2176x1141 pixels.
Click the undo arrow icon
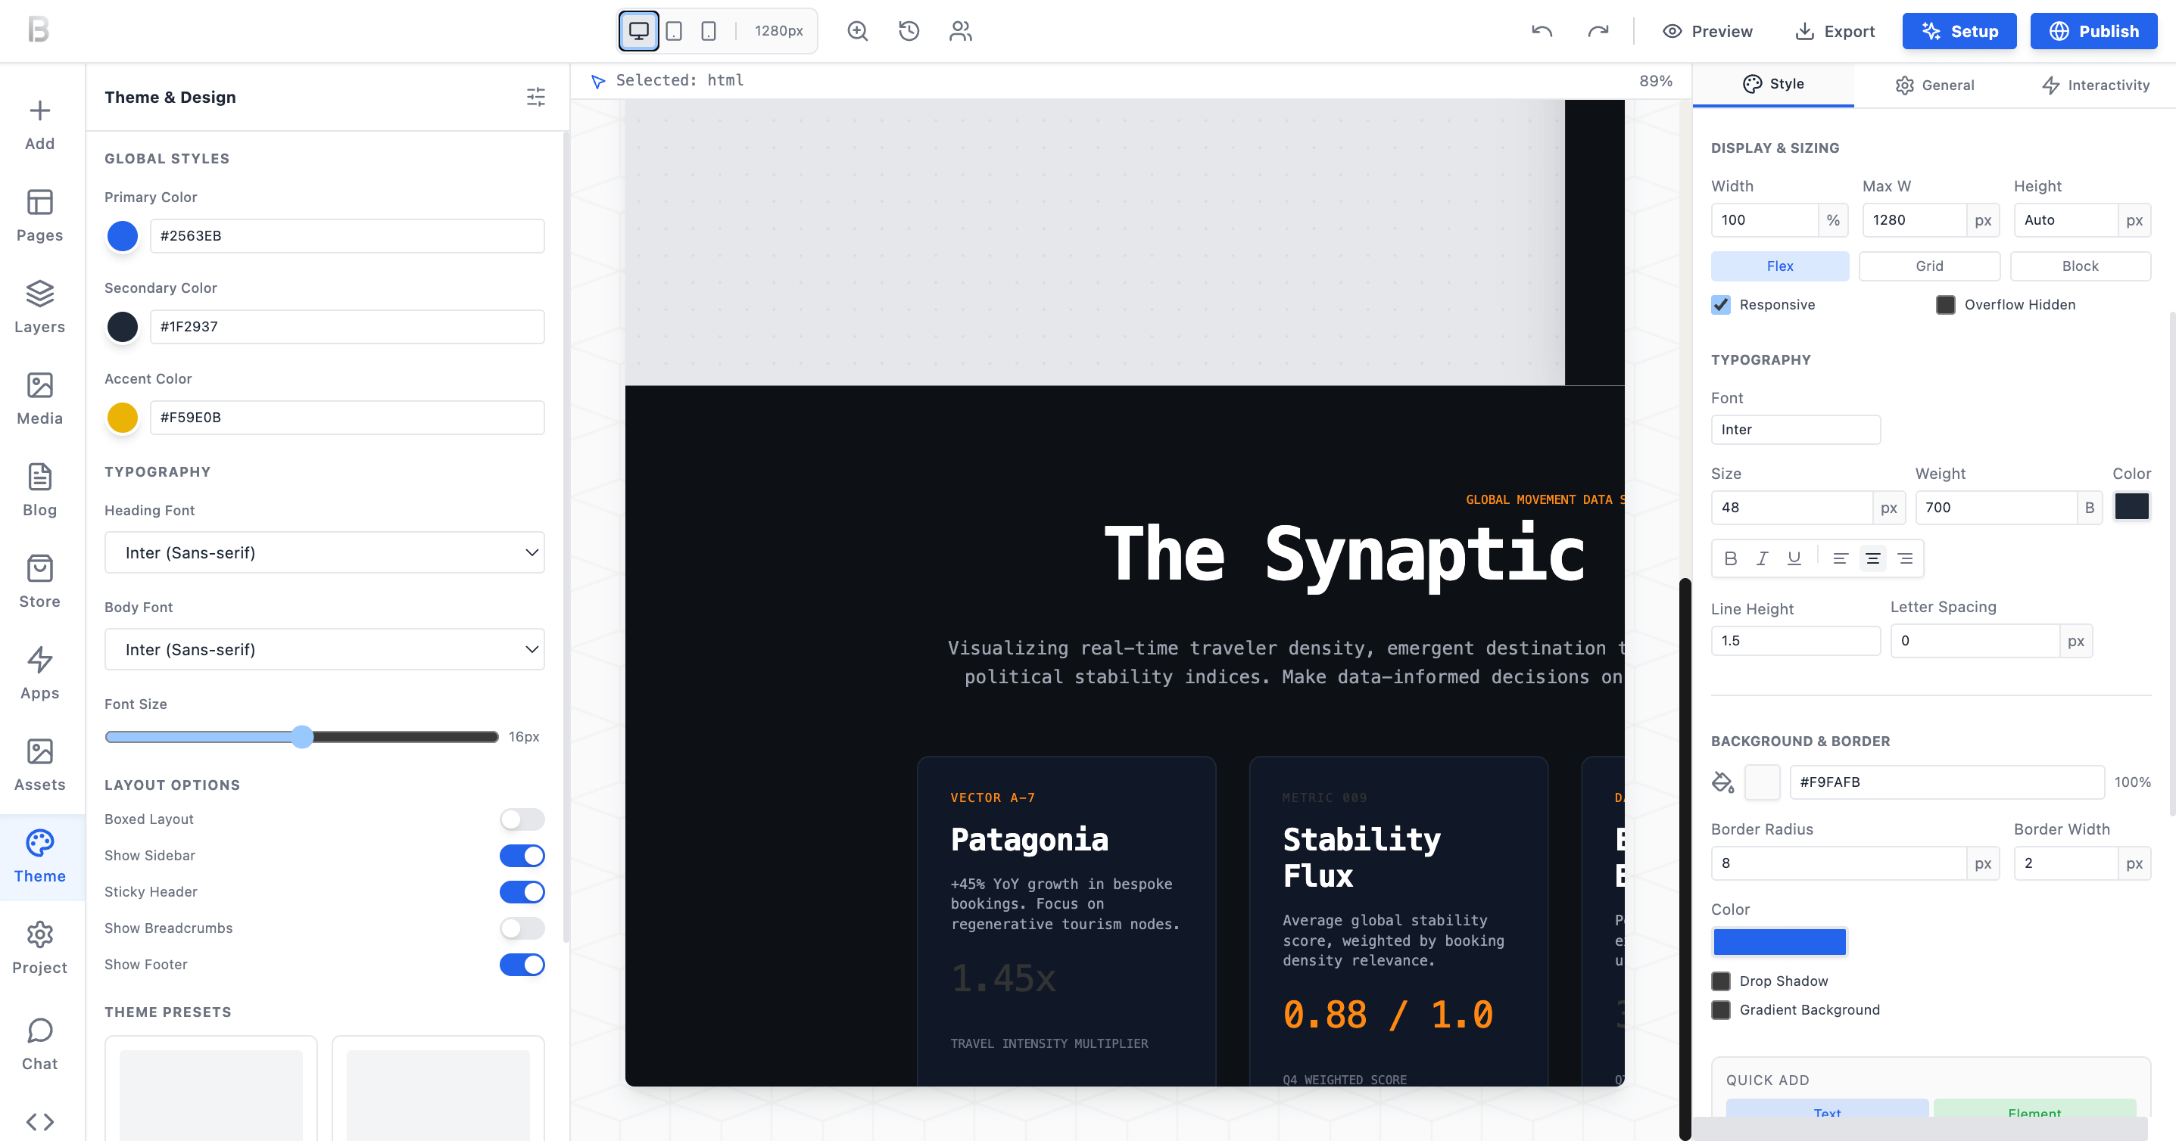1542,31
